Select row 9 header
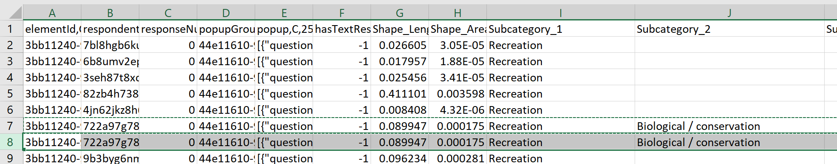This screenshot has height=164, width=837. tap(11, 157)
